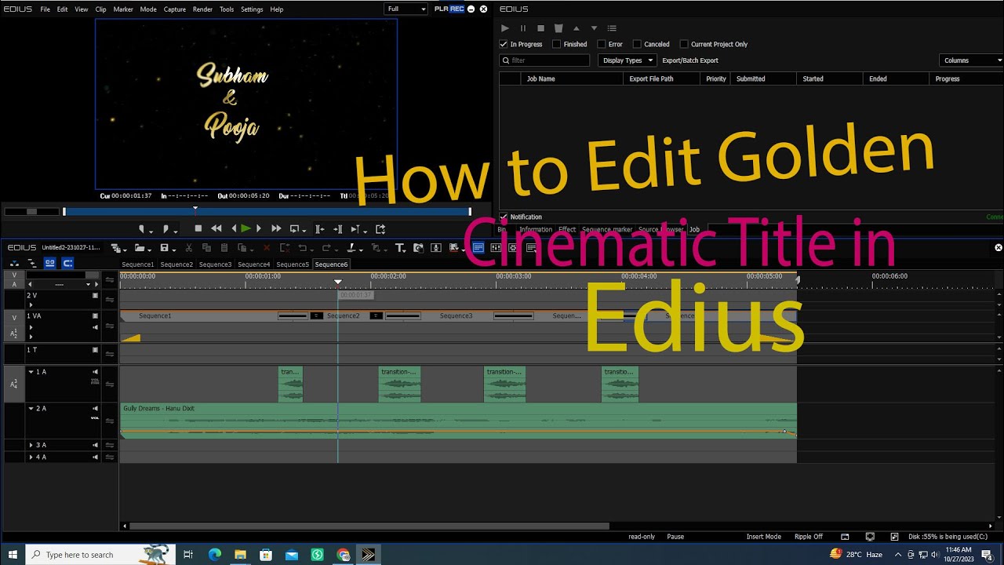Click the Priority column header
Image resolution: width=1004 pixels, height=565 pixels.
click(x=715, y=78)
